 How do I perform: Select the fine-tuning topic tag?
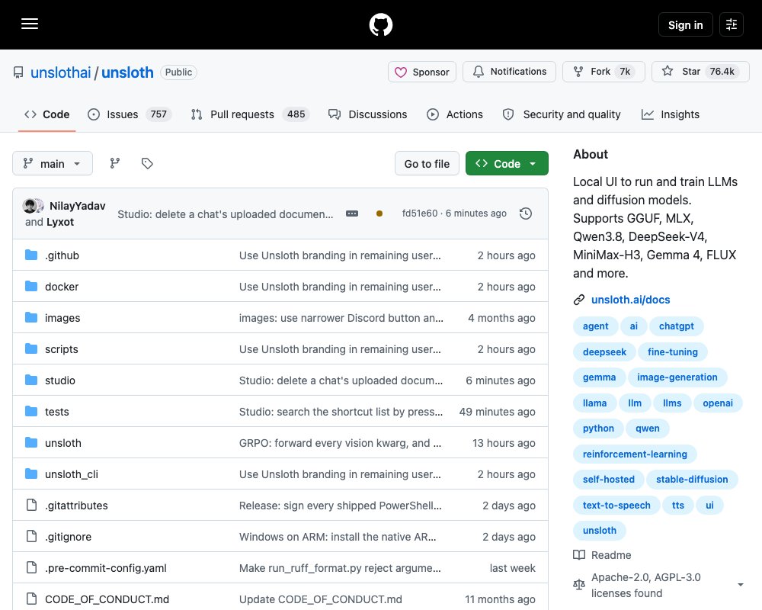(672, 352)
